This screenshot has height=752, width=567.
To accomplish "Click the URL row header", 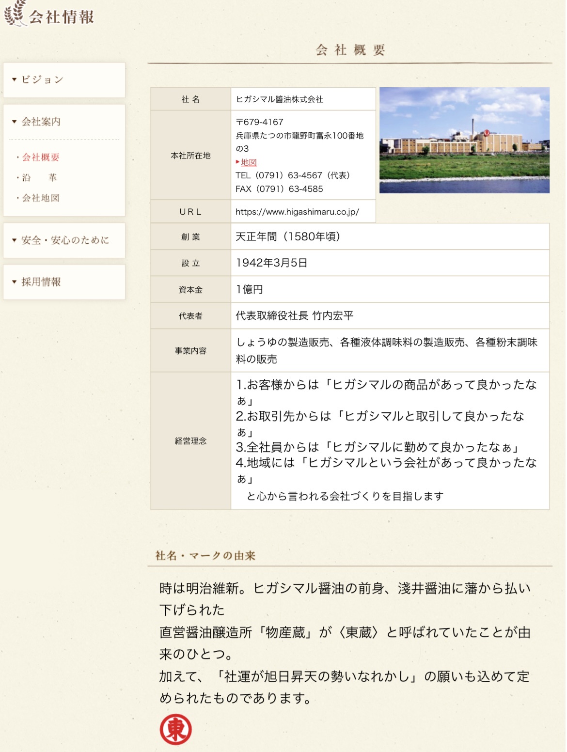I will tap(190, 212).
